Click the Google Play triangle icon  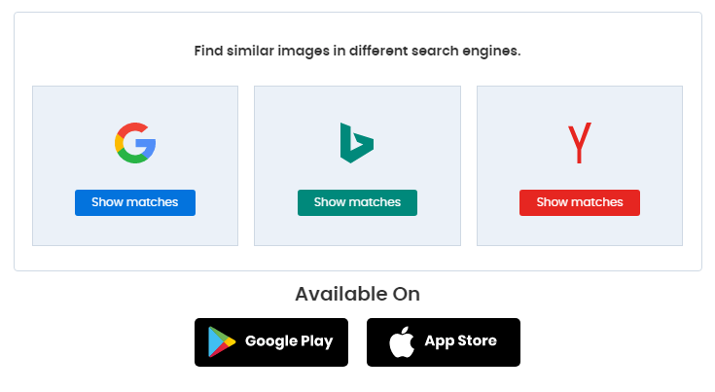pos(221,342)
